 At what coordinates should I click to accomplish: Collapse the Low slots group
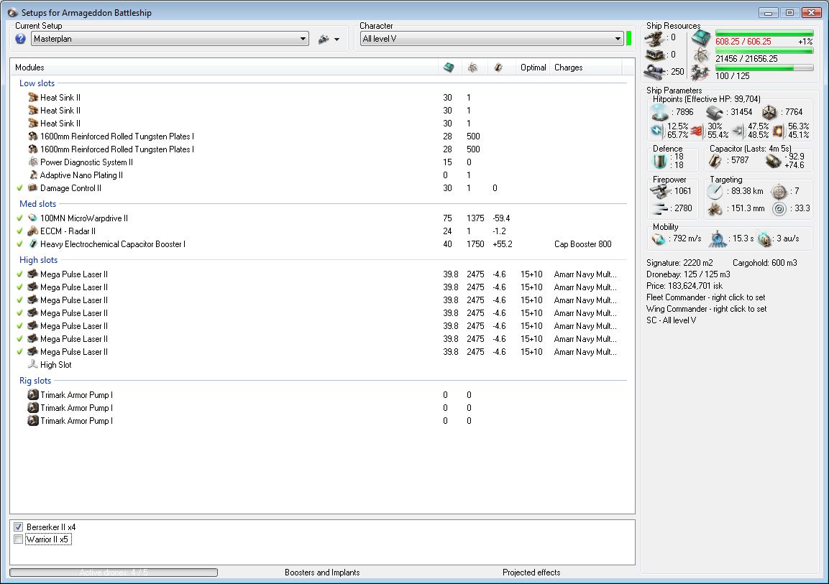coord(37,83)
